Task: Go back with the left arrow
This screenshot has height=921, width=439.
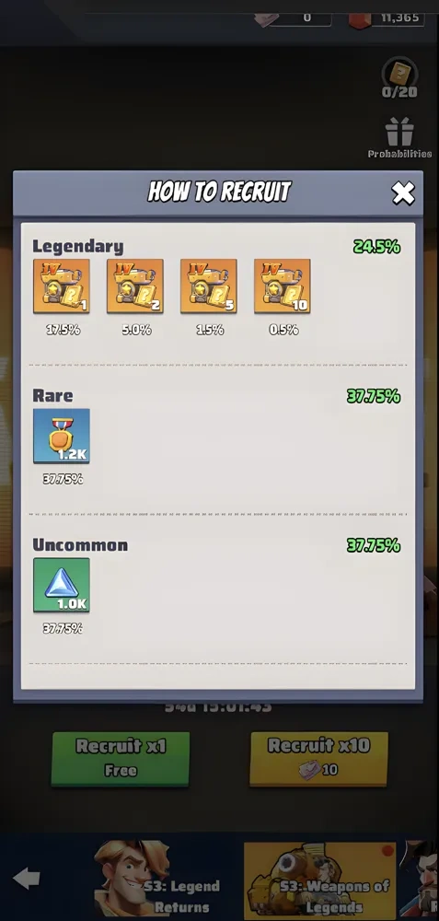Action: pos(27,880)
